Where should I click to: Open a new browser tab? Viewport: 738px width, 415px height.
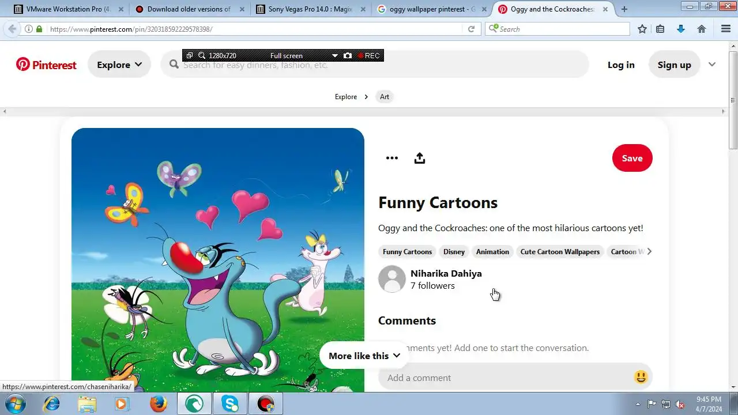coord(624,9)
